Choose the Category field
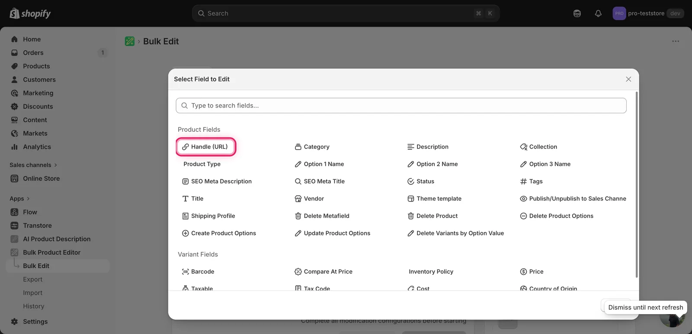The image size is (692, 334). tap(312, 147)
